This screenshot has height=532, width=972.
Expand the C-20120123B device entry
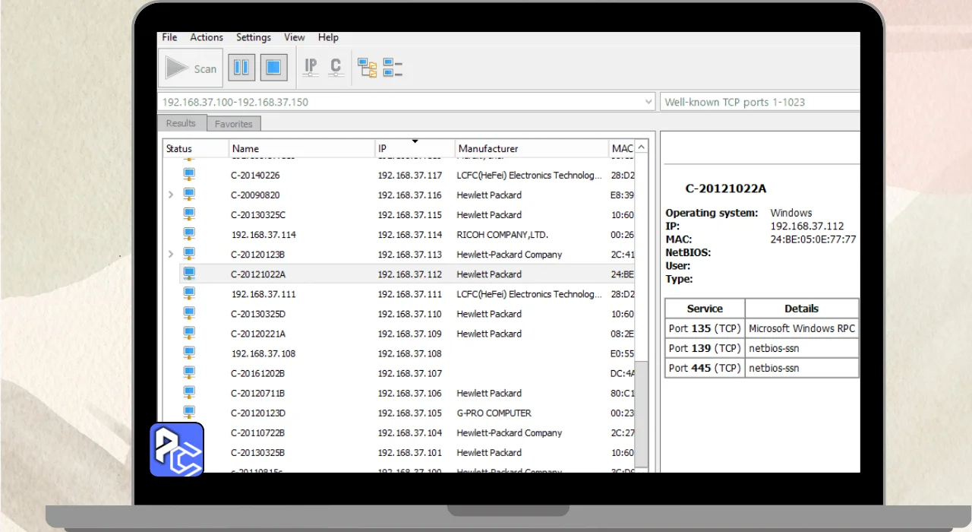tap(170, 255)
